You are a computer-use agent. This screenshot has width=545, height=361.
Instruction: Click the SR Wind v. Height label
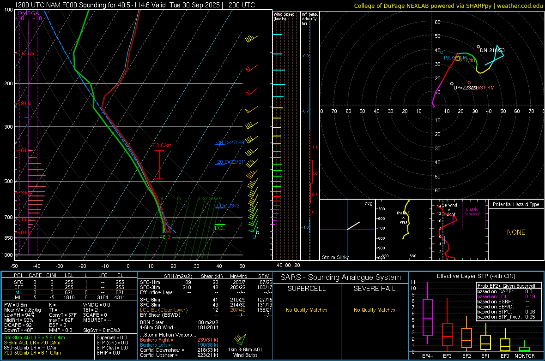point(449,210)
